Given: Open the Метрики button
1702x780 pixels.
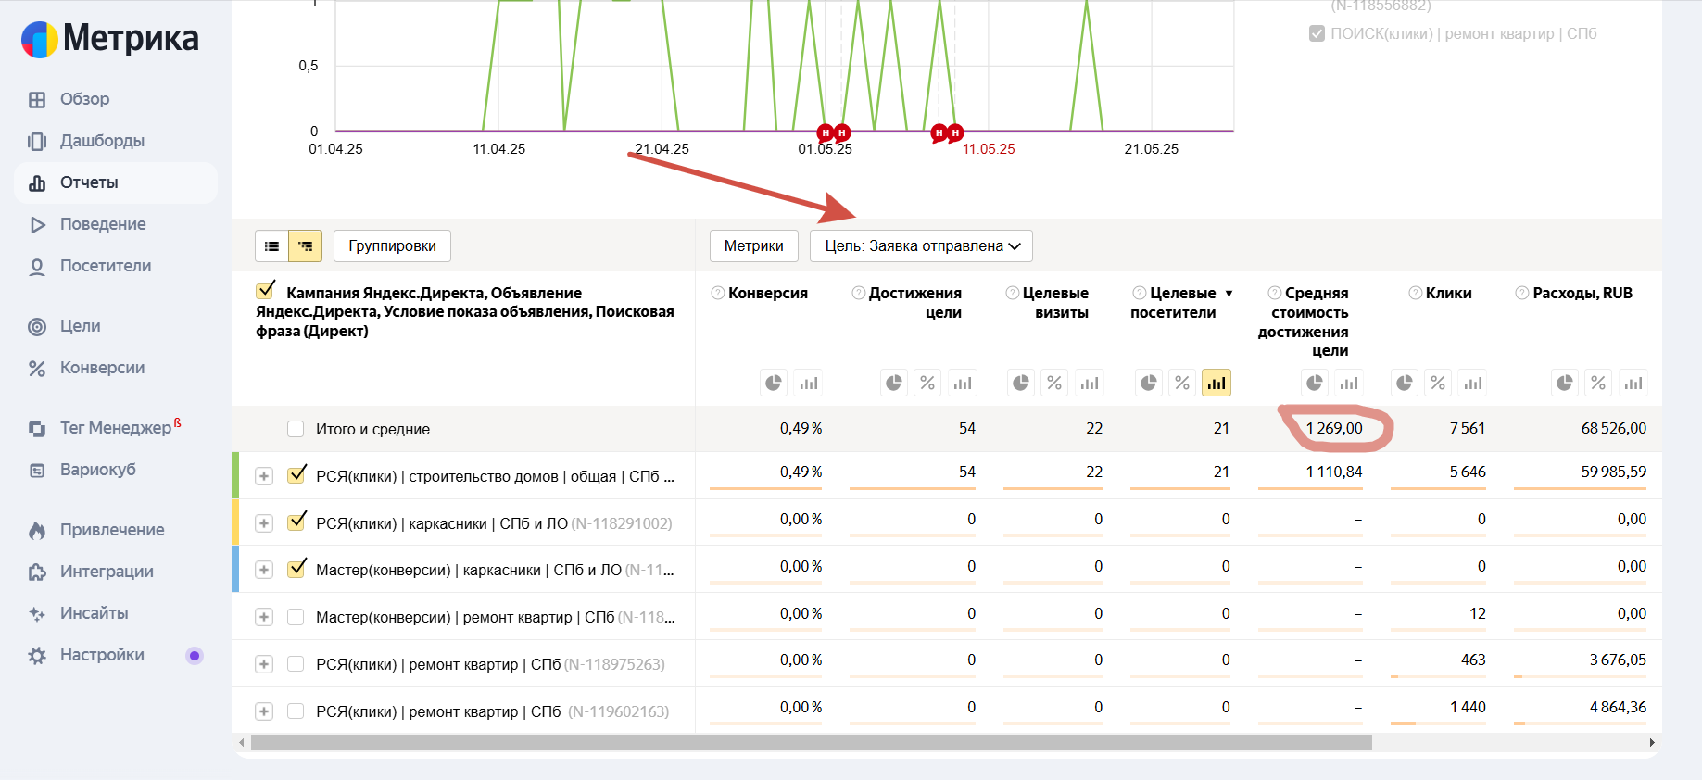Looking at the screenshot, I should (x=753, y=246).
